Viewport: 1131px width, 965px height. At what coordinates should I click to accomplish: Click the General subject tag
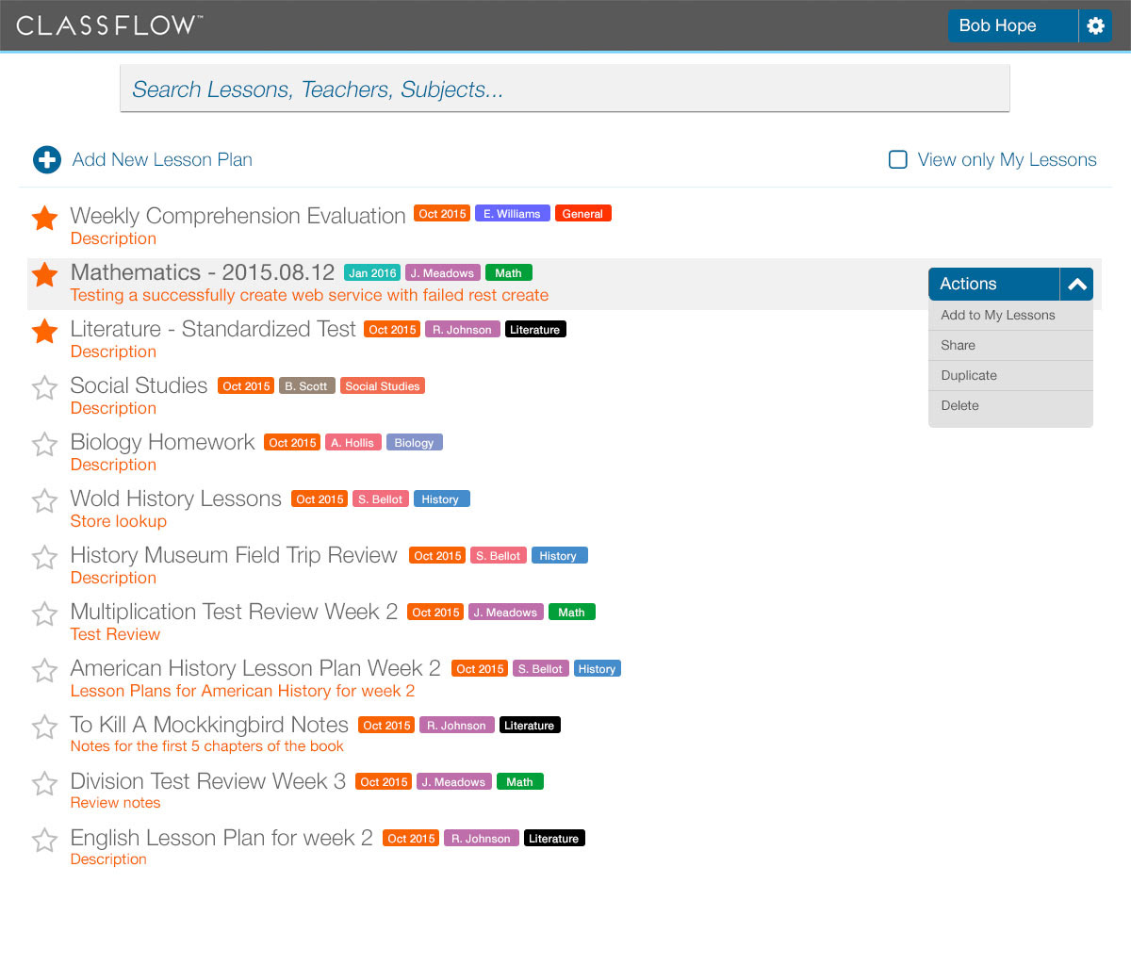[583, 214]
